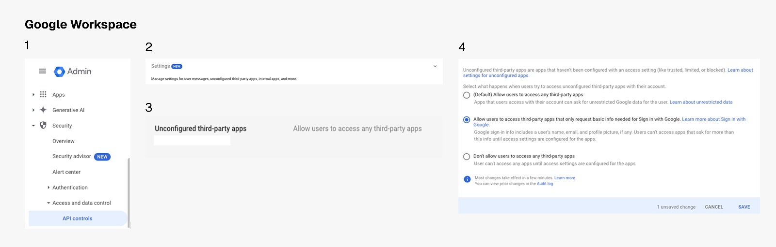Open Apps in the sidebar
Screen dimensions: 776x247
(59, 95)
